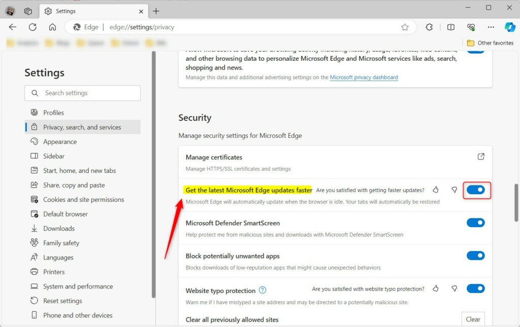Go back with the back arrow
Image resolution: width=520 pixels, height=327 pixels.
pos(13,27)
